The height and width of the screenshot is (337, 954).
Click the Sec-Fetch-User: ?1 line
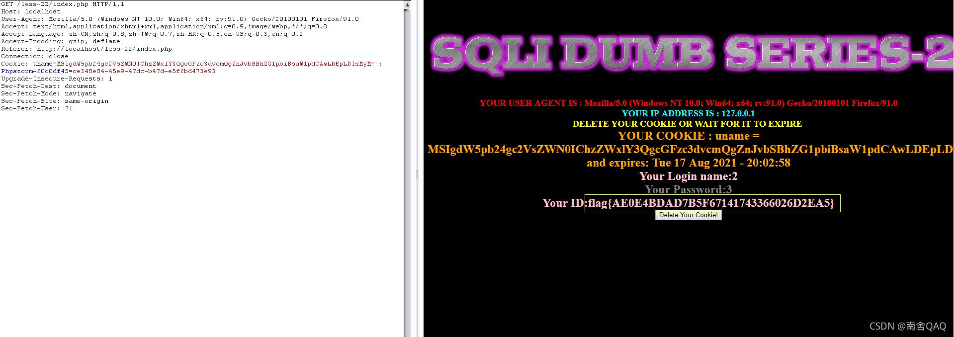click(37, 108)
